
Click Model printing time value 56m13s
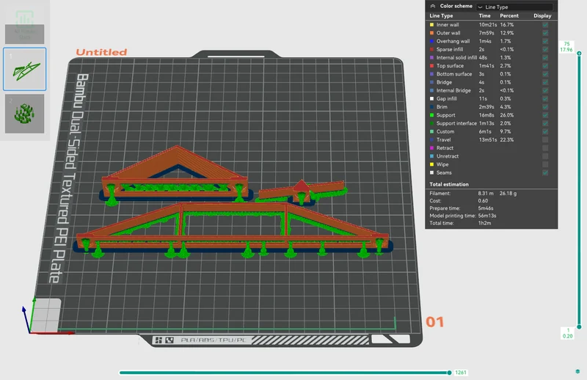[487, 216]
